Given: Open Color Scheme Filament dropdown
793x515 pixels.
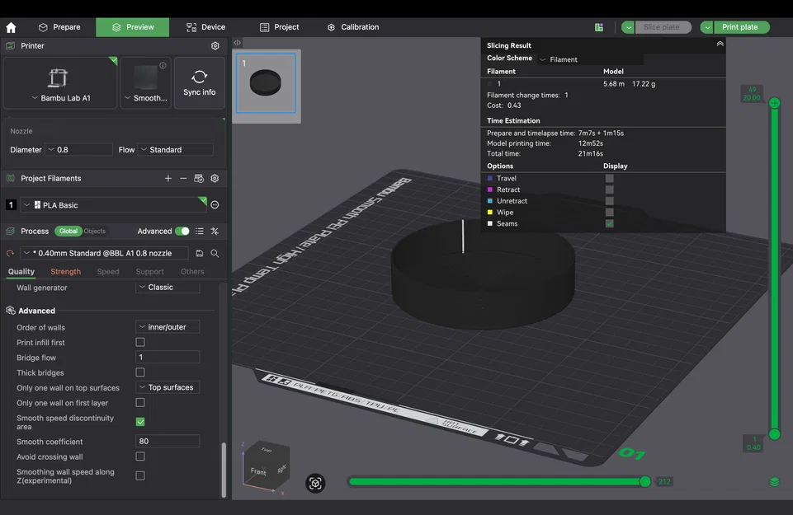Looking at the screenshot, I should click(590, 59).
